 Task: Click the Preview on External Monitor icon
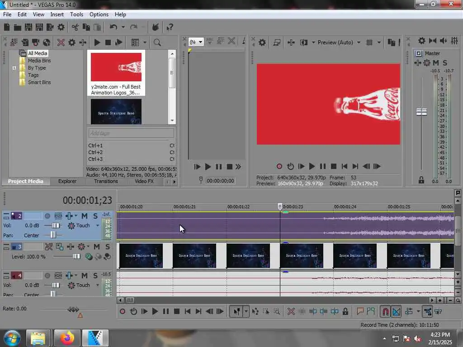(277, 42)
